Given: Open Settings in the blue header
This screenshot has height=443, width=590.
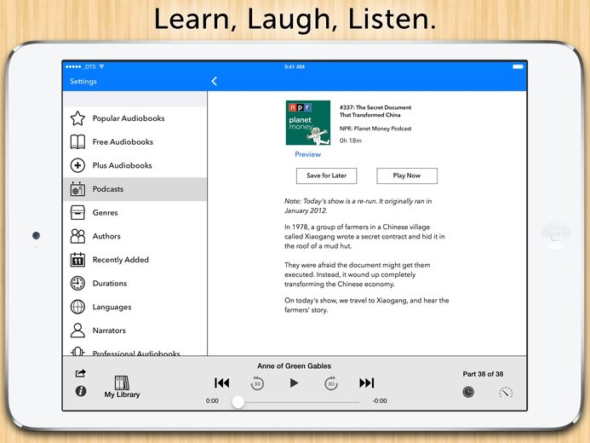Looking at the screenshot, I should coord(83,81).
